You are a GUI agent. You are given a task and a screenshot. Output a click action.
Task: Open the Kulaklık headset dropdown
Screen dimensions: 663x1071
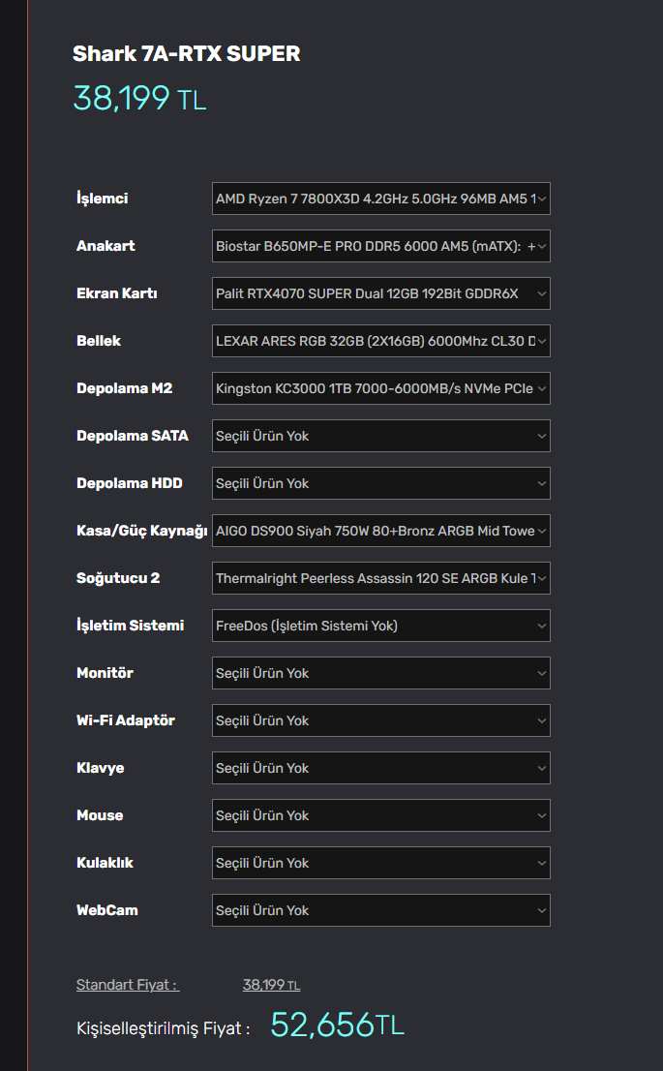(380, 864)
